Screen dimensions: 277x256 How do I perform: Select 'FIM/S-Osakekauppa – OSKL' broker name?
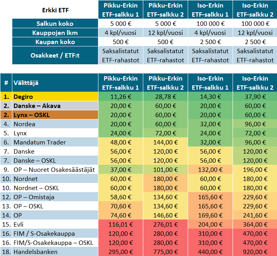tap(53, 243)
